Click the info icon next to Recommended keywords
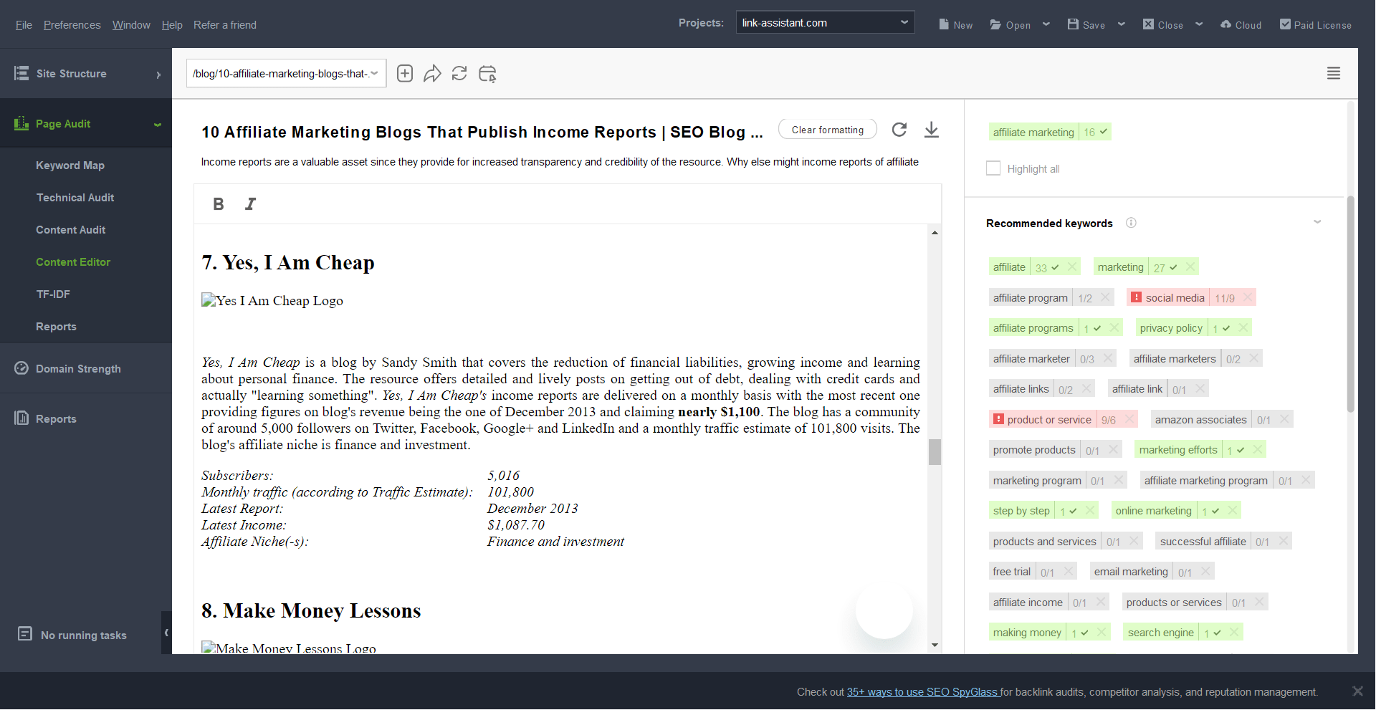The height and width of the screenshot is (710, 1376). [x=1131, y=223]
